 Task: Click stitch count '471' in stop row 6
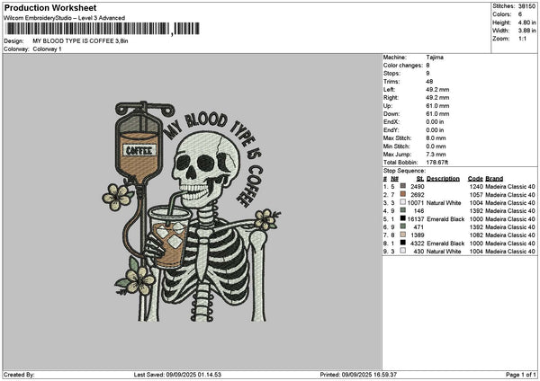pos(419,227)
